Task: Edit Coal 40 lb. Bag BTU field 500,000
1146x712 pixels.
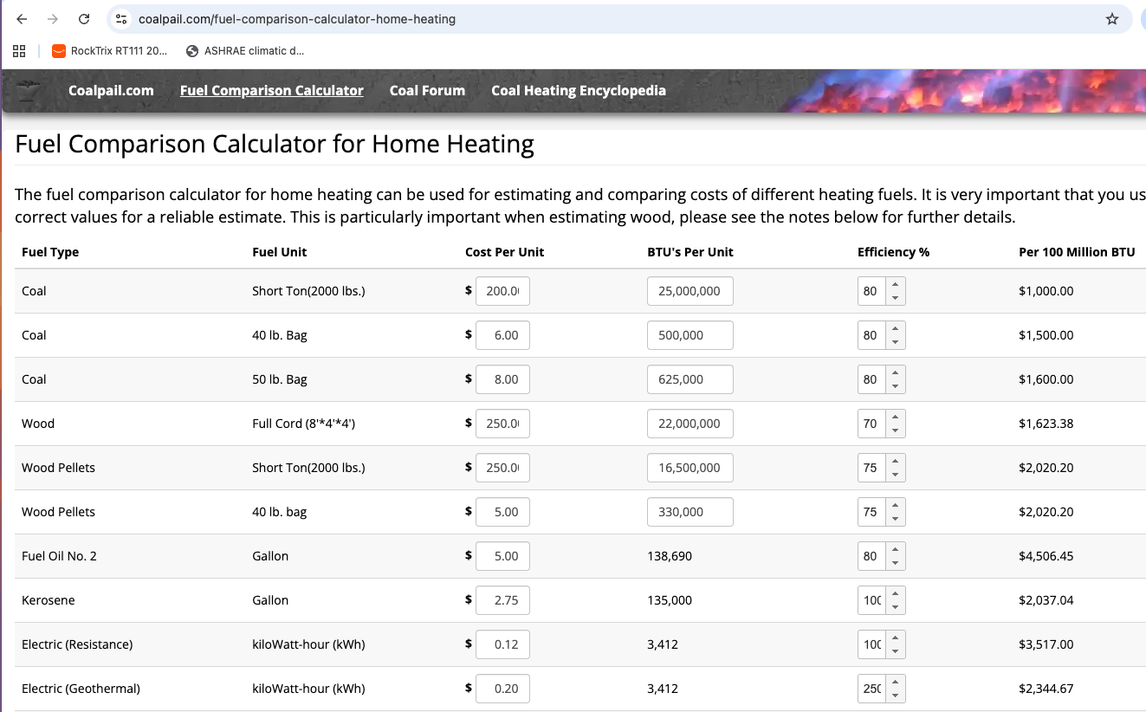Action: click(x=690, y=335)
